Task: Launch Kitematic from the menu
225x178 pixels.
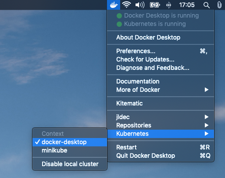Action: pyautogui.click(x=161, y=103)
